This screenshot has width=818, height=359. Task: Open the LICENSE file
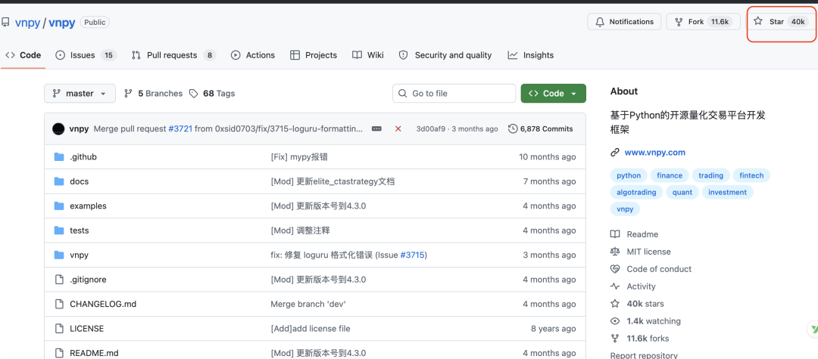86,329
